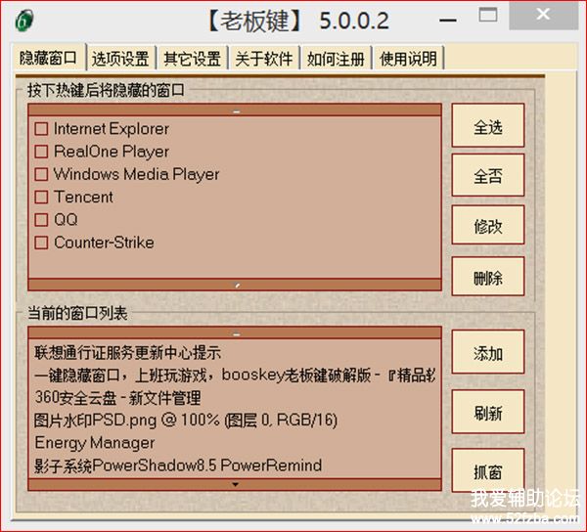Open the 如何注册 tab
This screenshot has width=587, height=532.
pyautogui.click(x=337, y=59)
